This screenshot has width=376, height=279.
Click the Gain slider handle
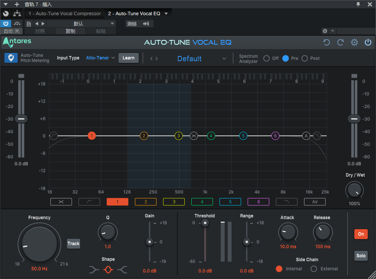click(150, 242)
